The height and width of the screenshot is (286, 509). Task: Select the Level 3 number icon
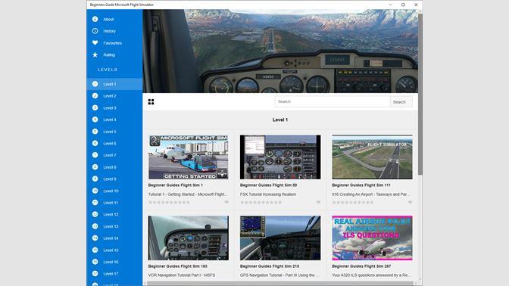pos(95,107)
